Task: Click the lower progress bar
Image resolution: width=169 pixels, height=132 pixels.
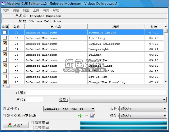Action: 124,128
